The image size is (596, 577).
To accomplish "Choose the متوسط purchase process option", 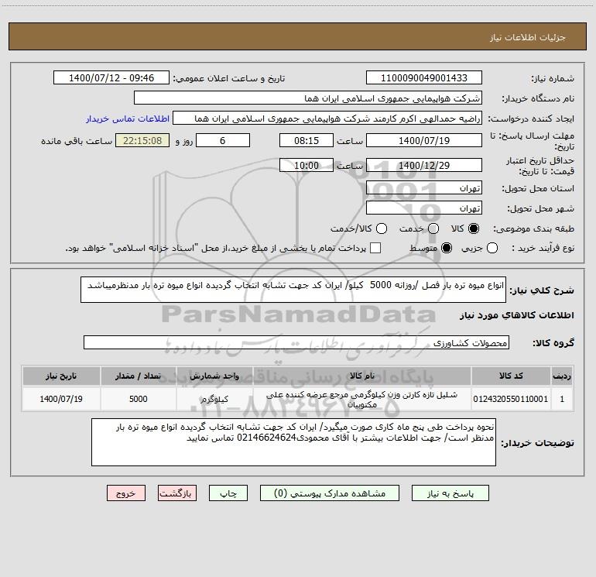I will (x=447, y=249).
